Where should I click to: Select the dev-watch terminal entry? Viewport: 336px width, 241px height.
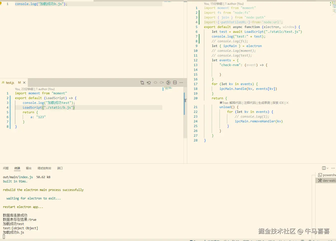tap(326, 180)
